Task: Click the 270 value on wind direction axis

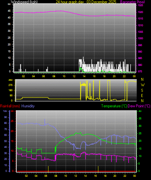Action: tap(10, 85)
